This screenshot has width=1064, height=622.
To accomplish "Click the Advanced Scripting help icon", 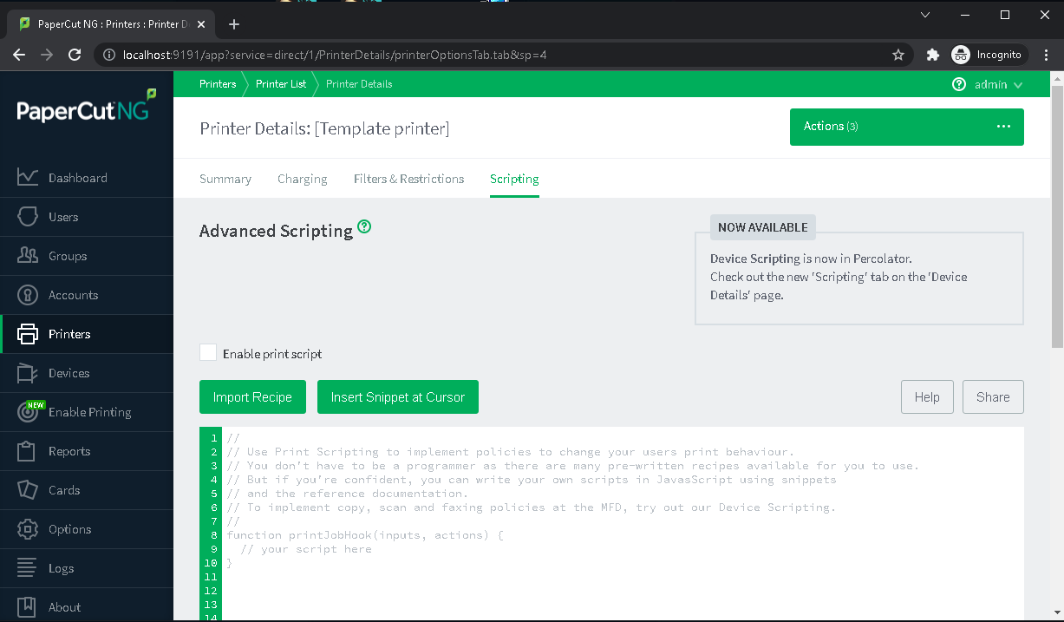I will (x=364, y=227).
